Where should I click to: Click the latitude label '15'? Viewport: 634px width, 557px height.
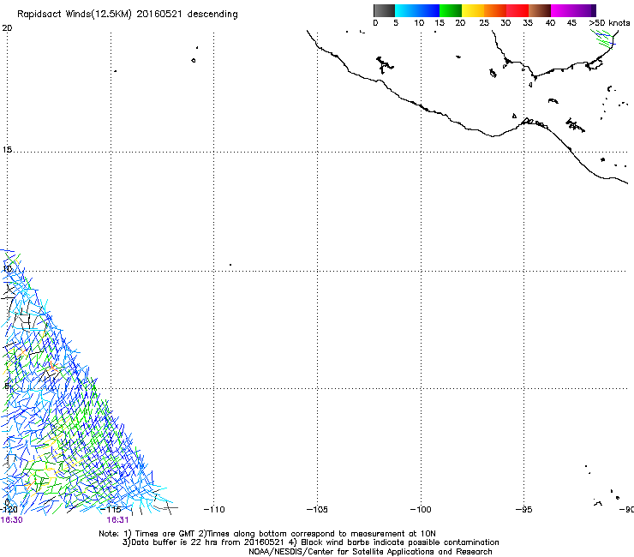(7, 150)
